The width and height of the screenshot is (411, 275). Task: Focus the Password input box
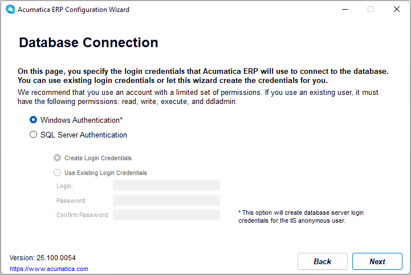[x=166, y=200]
